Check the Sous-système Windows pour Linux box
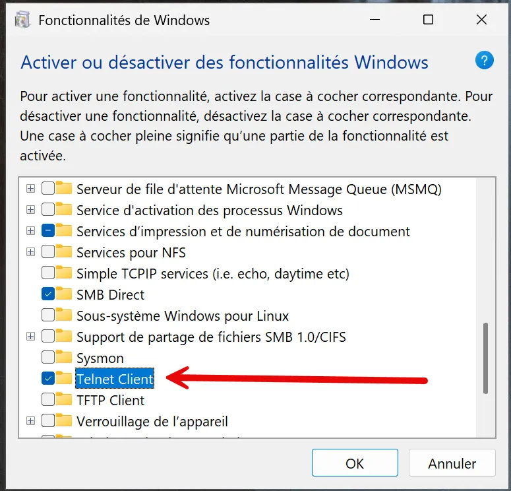The image size is (511, 491). point(48,315)
